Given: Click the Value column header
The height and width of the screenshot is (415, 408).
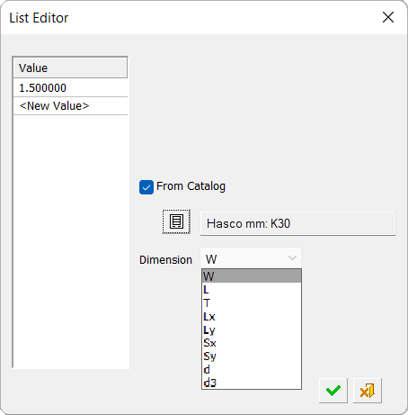Looking at the screenshot, I should (71, 68).
